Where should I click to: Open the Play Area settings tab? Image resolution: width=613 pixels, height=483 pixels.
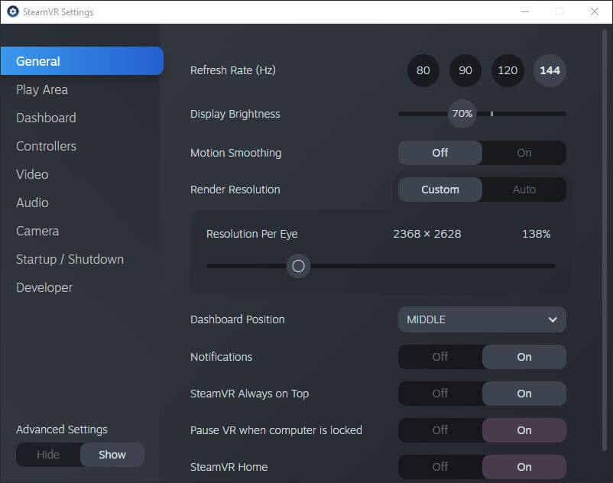coord(42,90)
